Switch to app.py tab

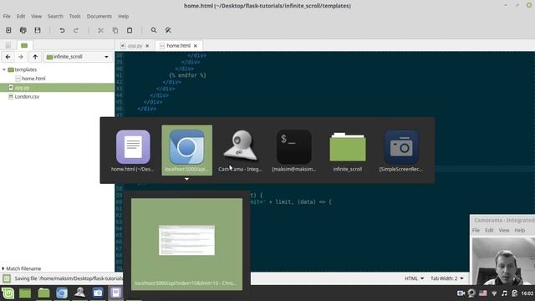coord(135,46)
